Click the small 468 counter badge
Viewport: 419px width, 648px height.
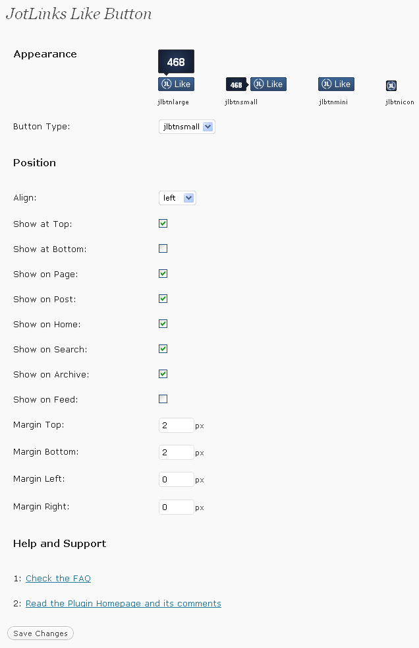click(x=237, y=84)
